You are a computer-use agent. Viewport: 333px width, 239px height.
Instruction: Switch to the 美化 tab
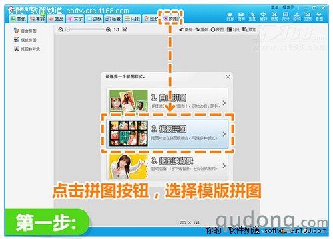pos(18,19)
